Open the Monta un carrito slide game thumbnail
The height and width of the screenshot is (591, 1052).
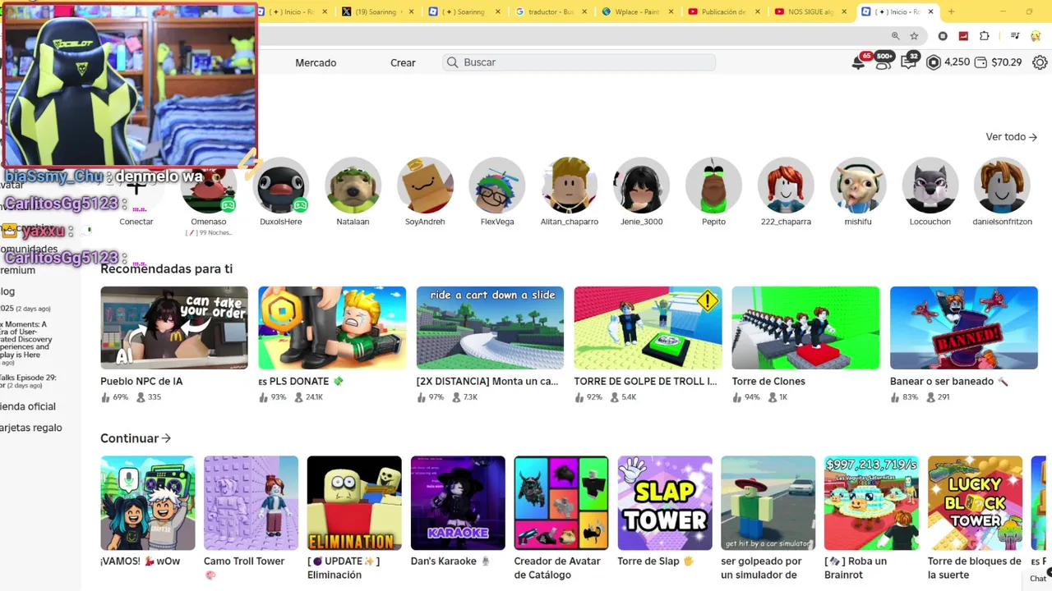[490, 328]
